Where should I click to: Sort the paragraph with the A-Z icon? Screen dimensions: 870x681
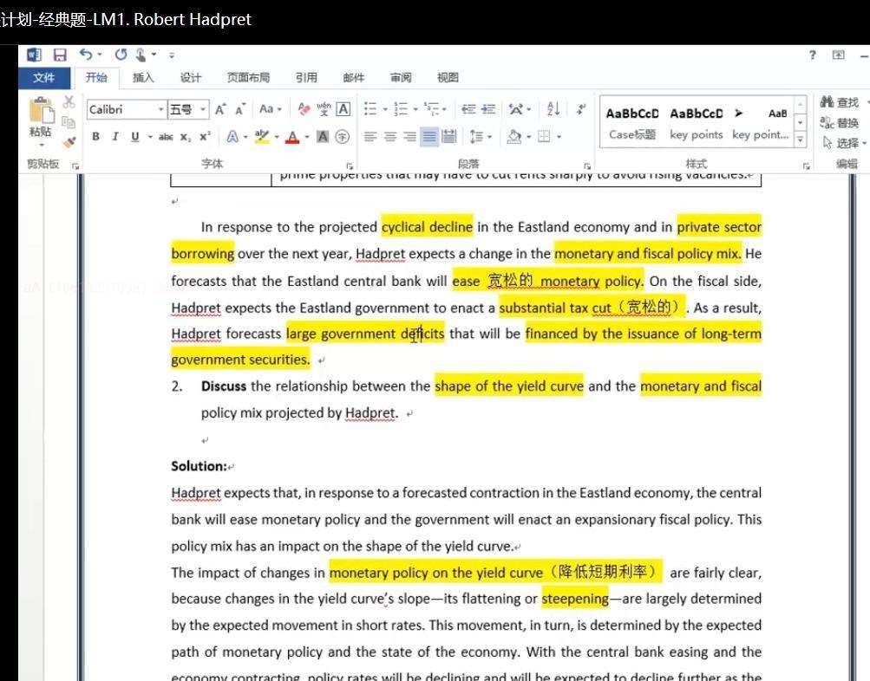point(553,109)
